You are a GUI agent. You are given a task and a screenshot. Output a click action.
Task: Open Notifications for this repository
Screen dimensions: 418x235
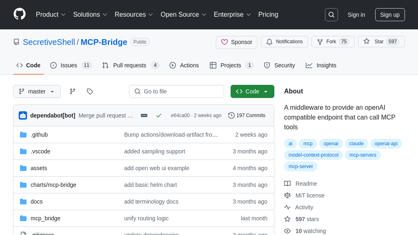point(285,42)
